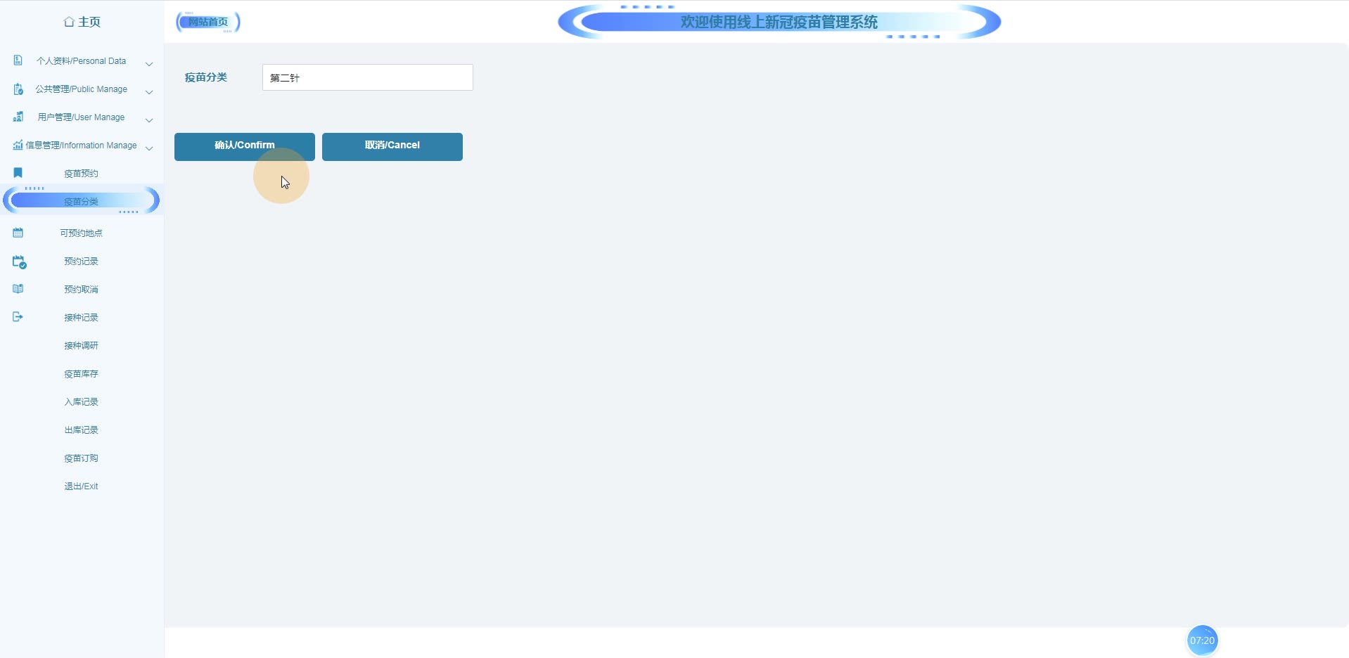Click the Public Manage clipboard icon

coord(18,89)
